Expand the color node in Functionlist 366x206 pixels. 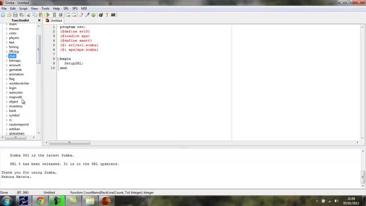click(x=7, y=33)
